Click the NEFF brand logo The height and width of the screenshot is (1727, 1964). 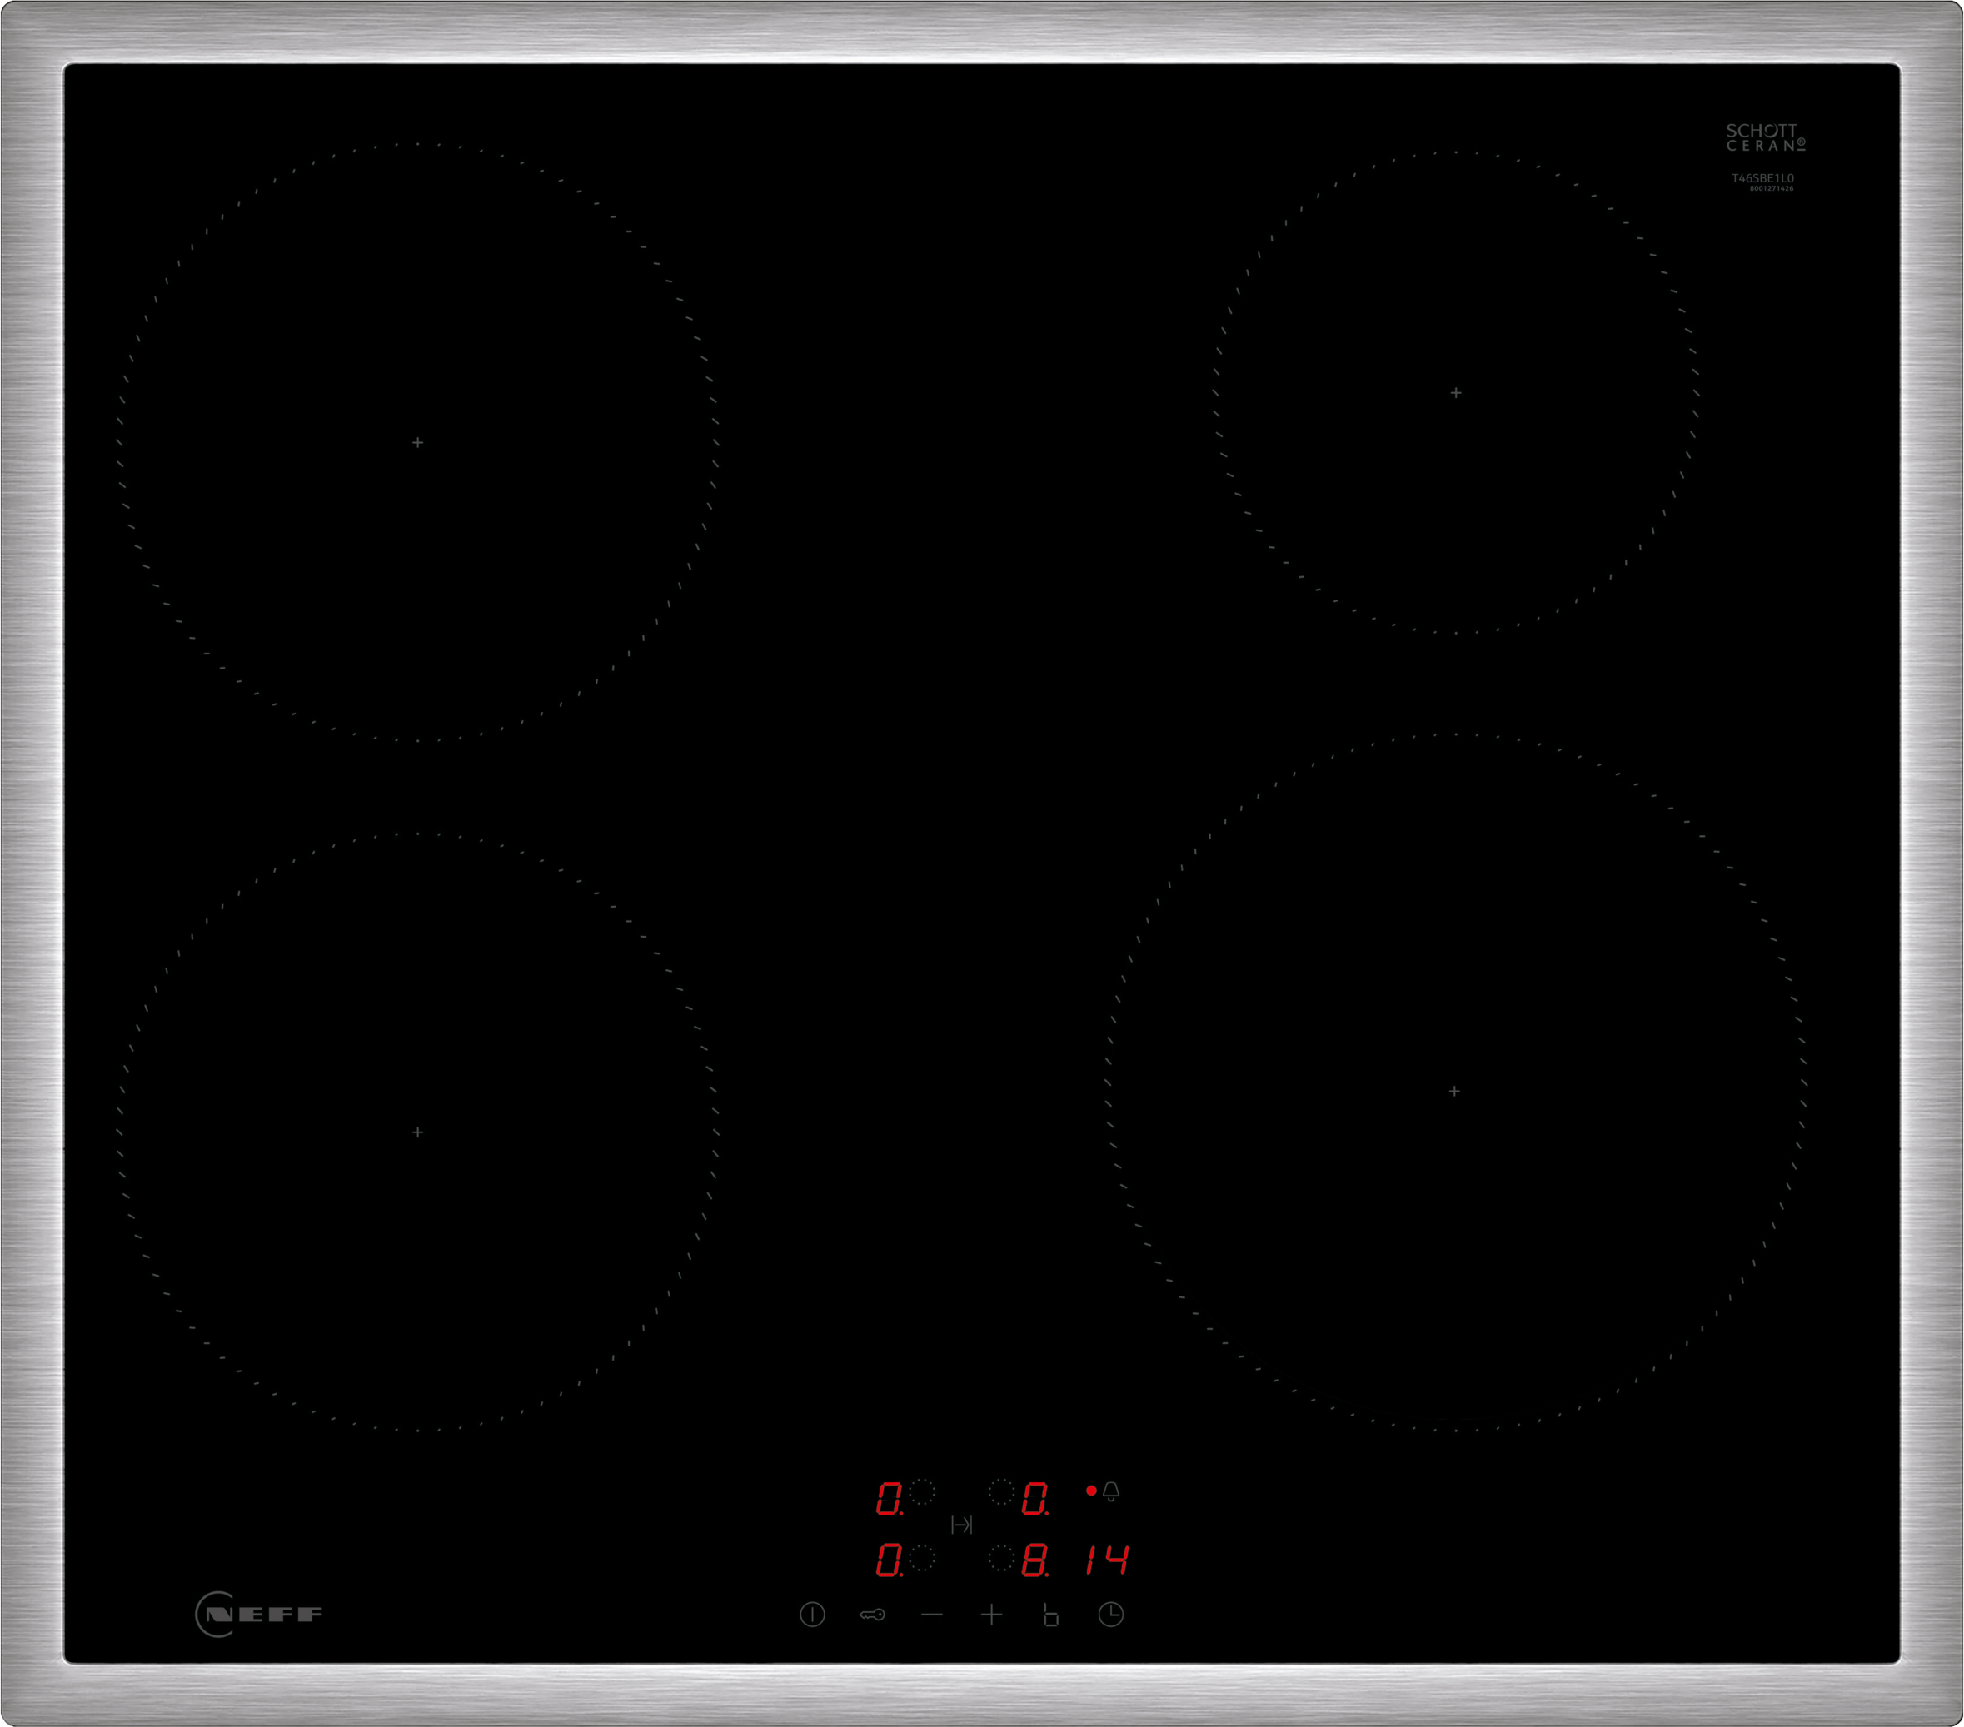[258, 1614]
